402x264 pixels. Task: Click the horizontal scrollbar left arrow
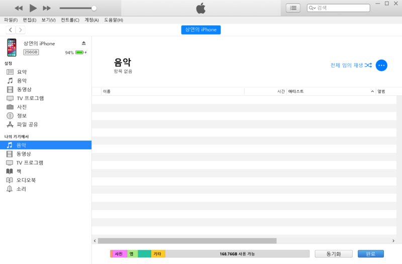coord(95,241)
